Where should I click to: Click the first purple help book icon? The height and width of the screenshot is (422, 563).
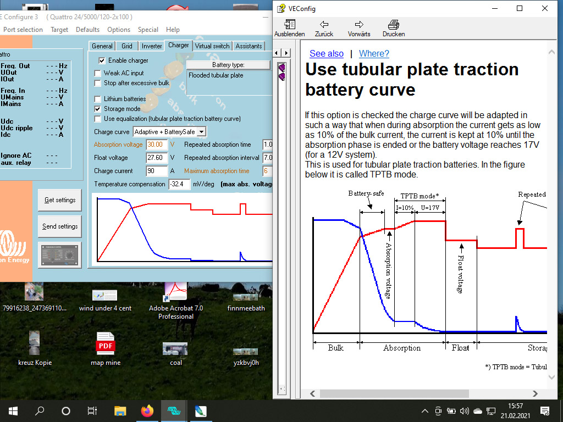point(281,67)
